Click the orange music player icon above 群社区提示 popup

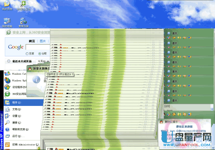(x=185, y=114)
